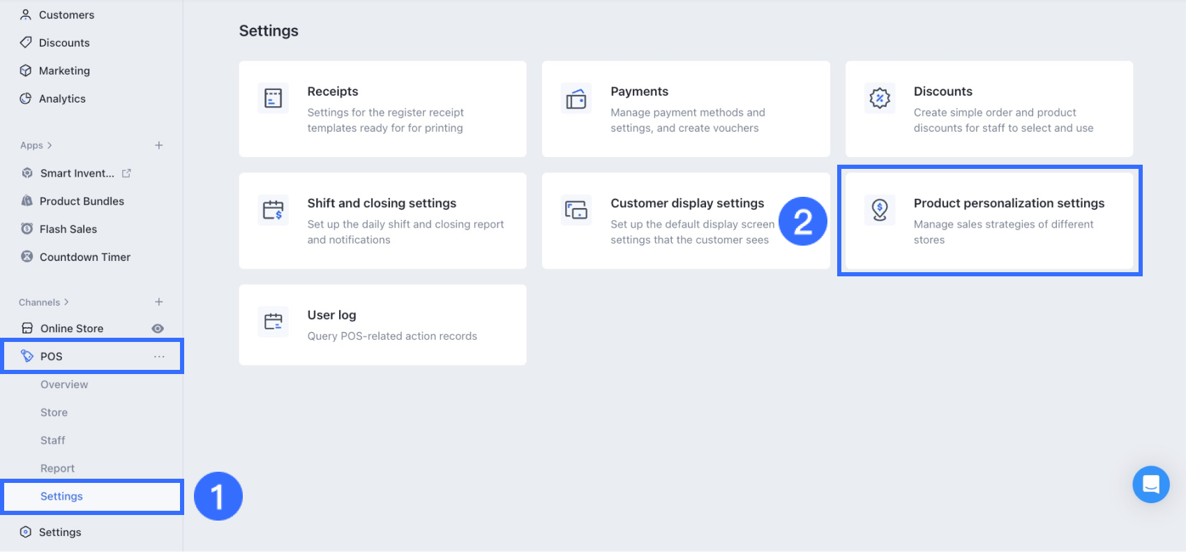Select the POS channel label
Screen dimensions: 1186x552
[x=52, y=357]
